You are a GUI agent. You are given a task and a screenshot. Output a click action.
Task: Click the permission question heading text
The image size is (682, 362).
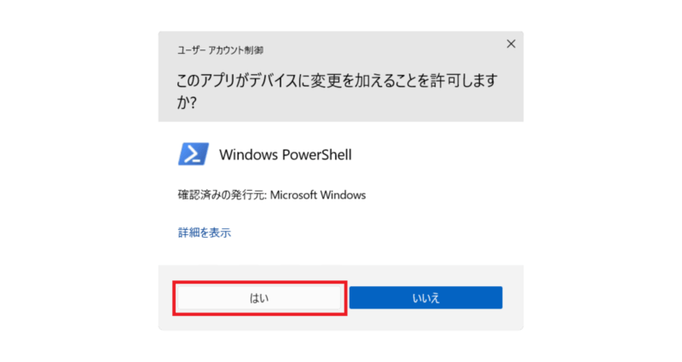coord(337,91)
